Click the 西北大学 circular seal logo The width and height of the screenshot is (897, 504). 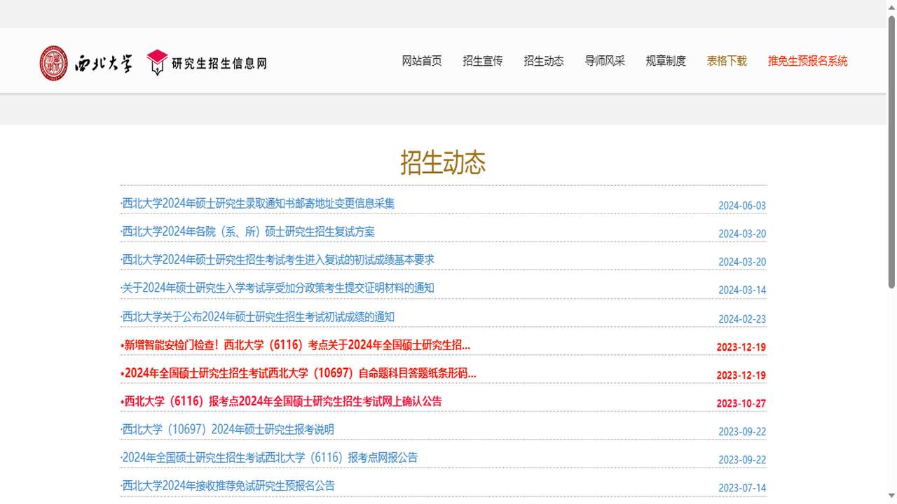54,63
